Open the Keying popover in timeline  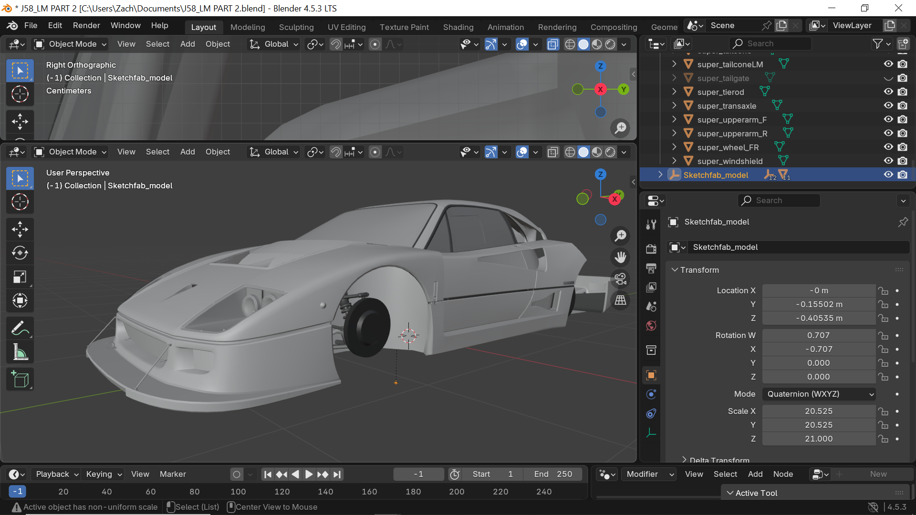click(x=104, y=474)
